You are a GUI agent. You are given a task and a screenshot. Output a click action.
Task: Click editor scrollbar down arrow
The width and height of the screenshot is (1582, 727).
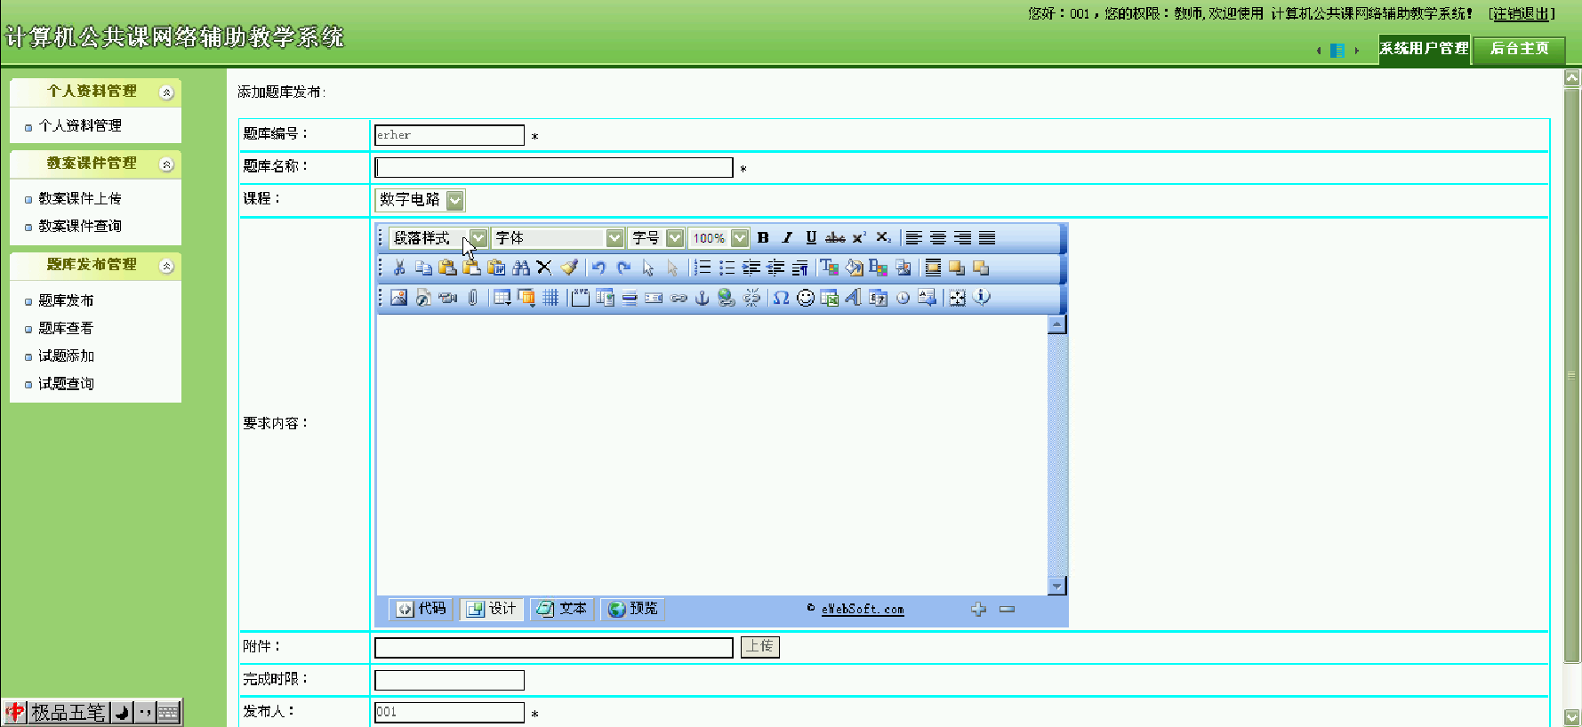point(1056,586)
